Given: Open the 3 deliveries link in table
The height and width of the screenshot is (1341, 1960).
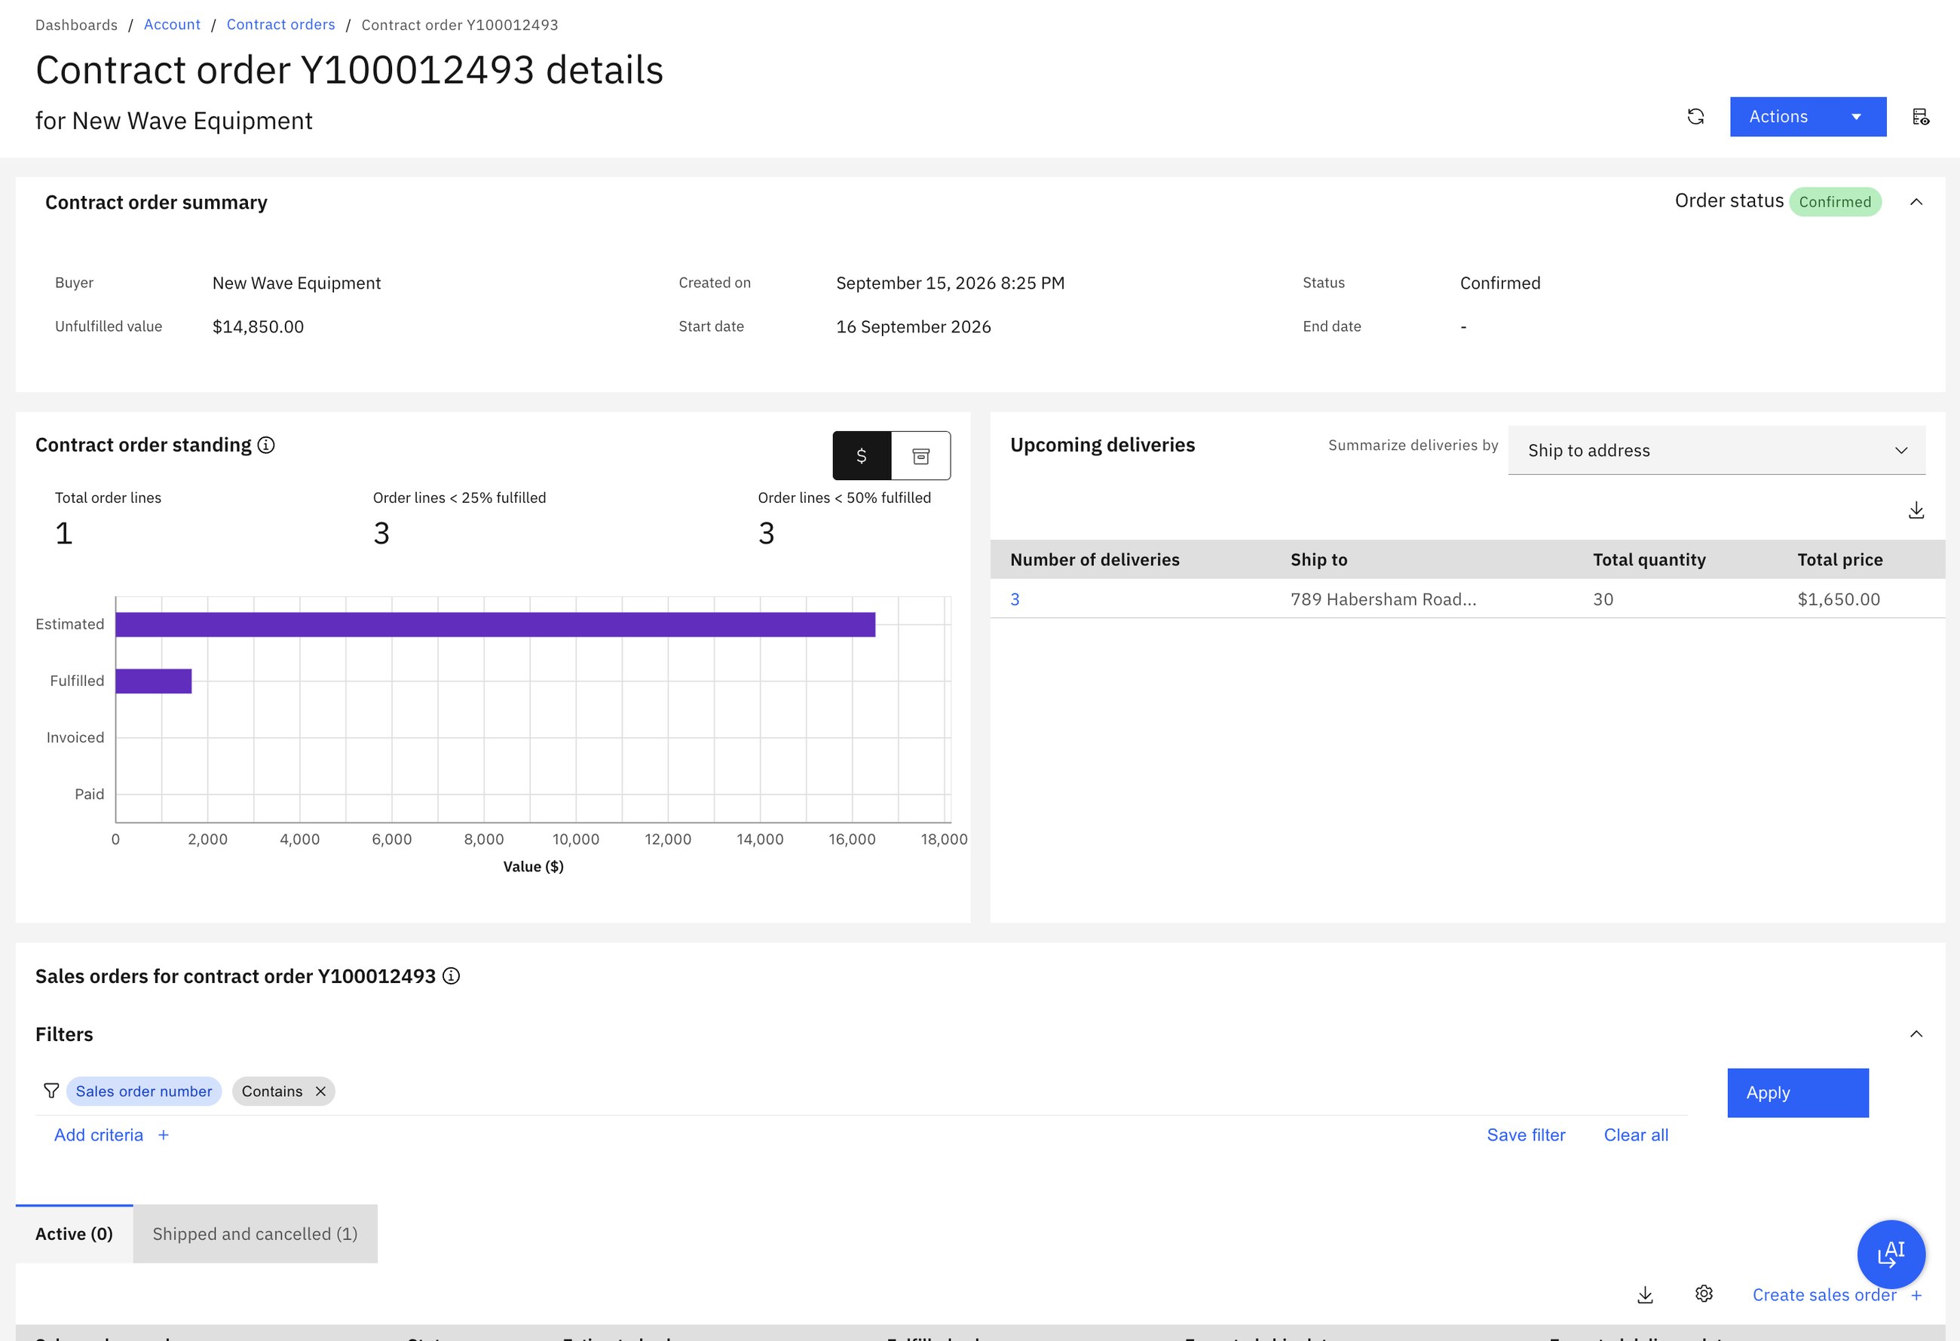Looking at the screenshot, I should click(x=1015, y=599).
